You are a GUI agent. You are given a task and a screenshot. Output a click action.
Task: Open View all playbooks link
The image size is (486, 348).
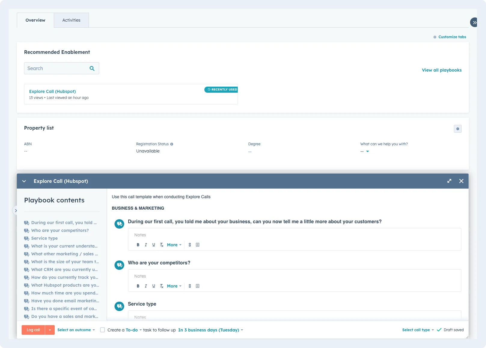(442, 70)
